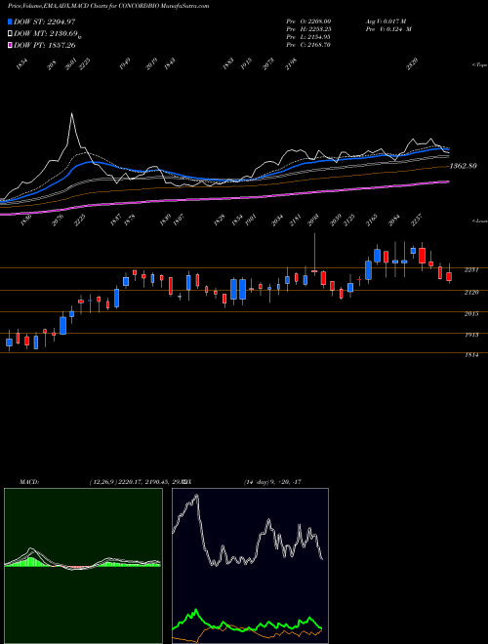Click the 'Pre C: 2168.70' value
Screen dimensions: 488x644
point(308,45)
